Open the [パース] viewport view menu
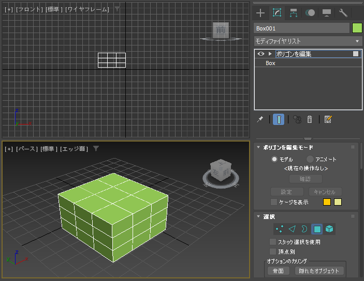 (x=27, y=149)
